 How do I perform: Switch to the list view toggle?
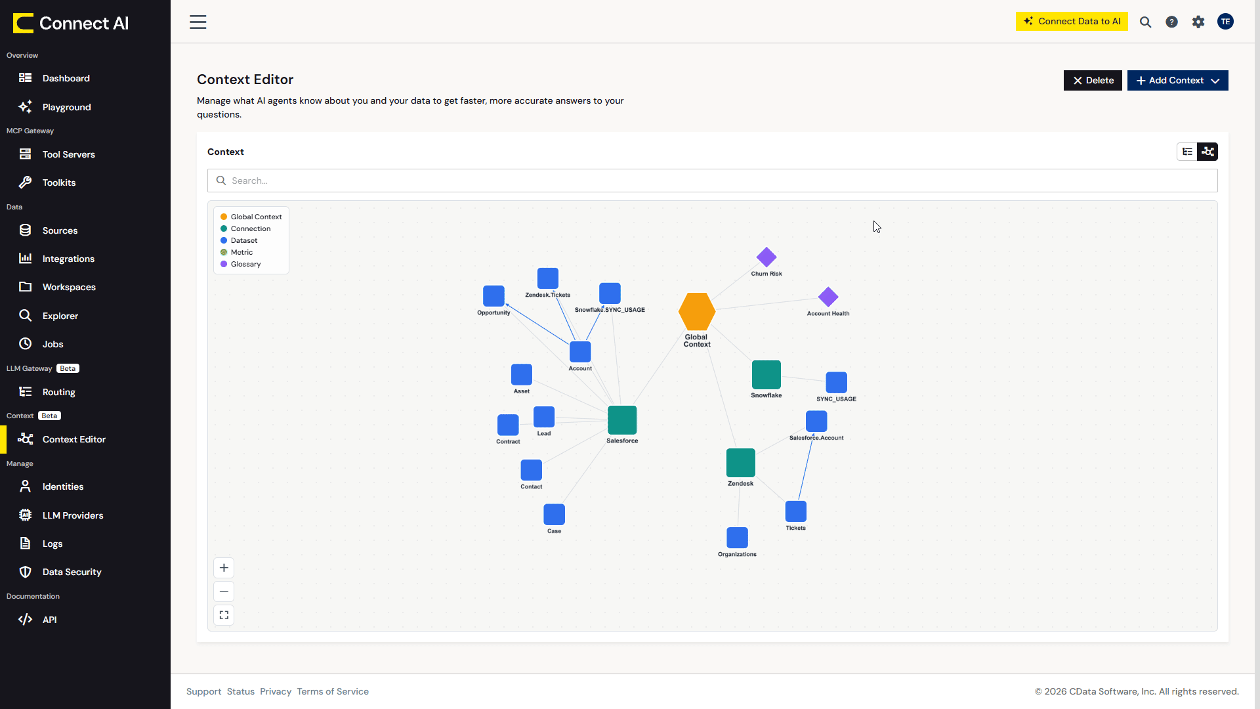click(1187, 152)
